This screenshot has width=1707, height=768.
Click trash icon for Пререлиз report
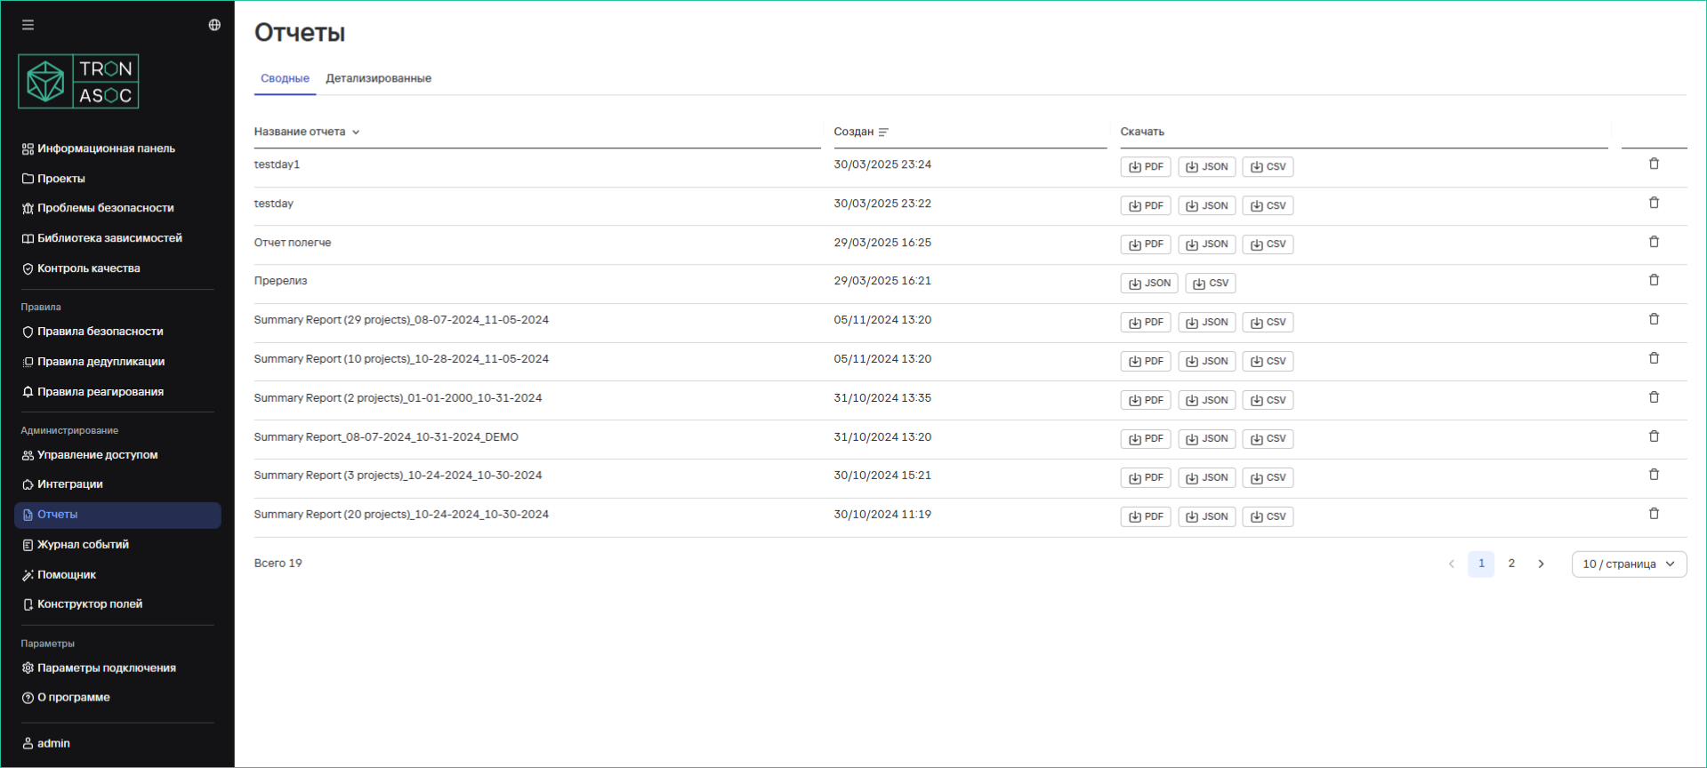coord(1654,280)
